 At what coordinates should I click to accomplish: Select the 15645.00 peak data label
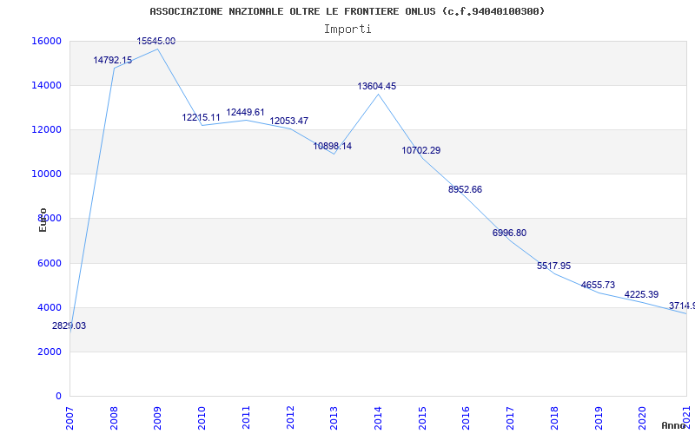coord(156,41)
